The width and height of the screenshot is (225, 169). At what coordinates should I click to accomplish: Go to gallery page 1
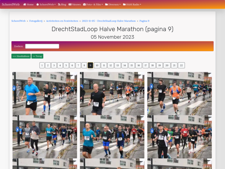[x=42, y=65]
